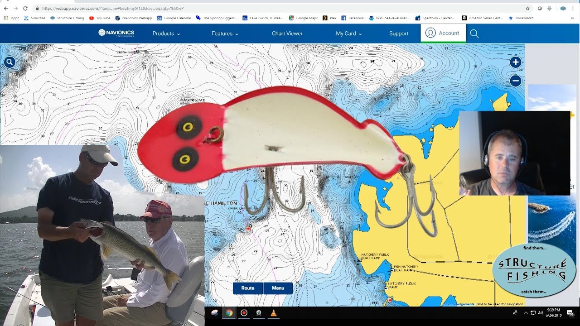
Task: Click the Menu button on the chart
Action: coord(278,288)
